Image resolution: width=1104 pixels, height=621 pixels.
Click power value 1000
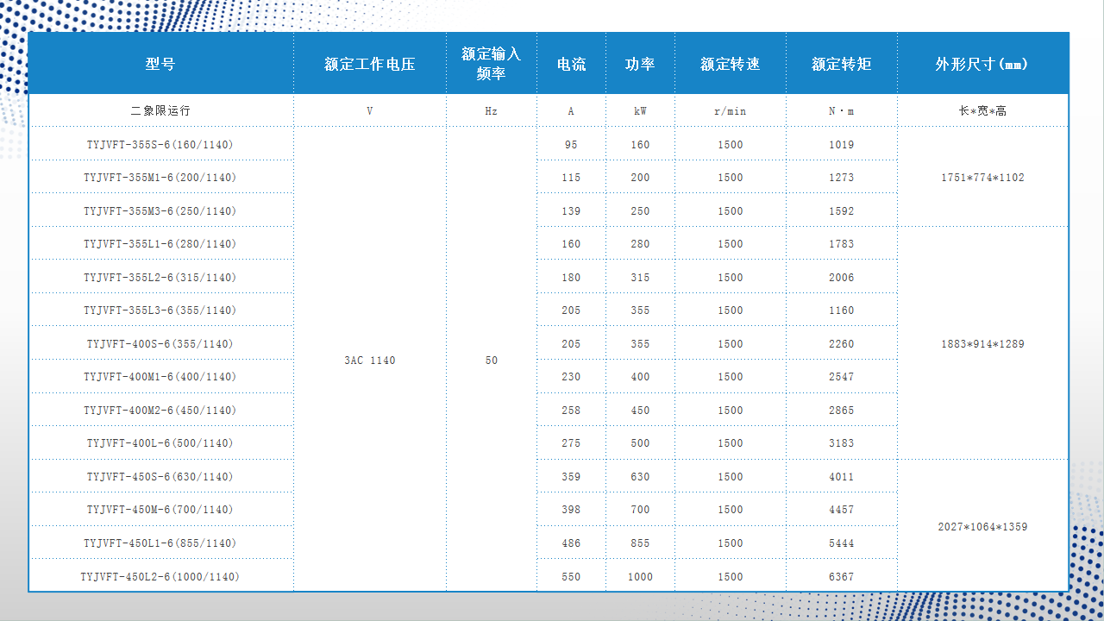click(x=640, y=577)
